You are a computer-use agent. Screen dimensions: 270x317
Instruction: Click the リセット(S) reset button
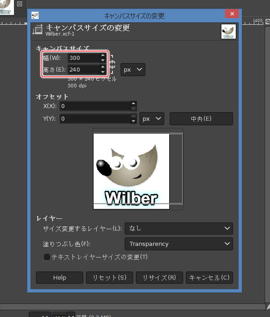[109, 277]
